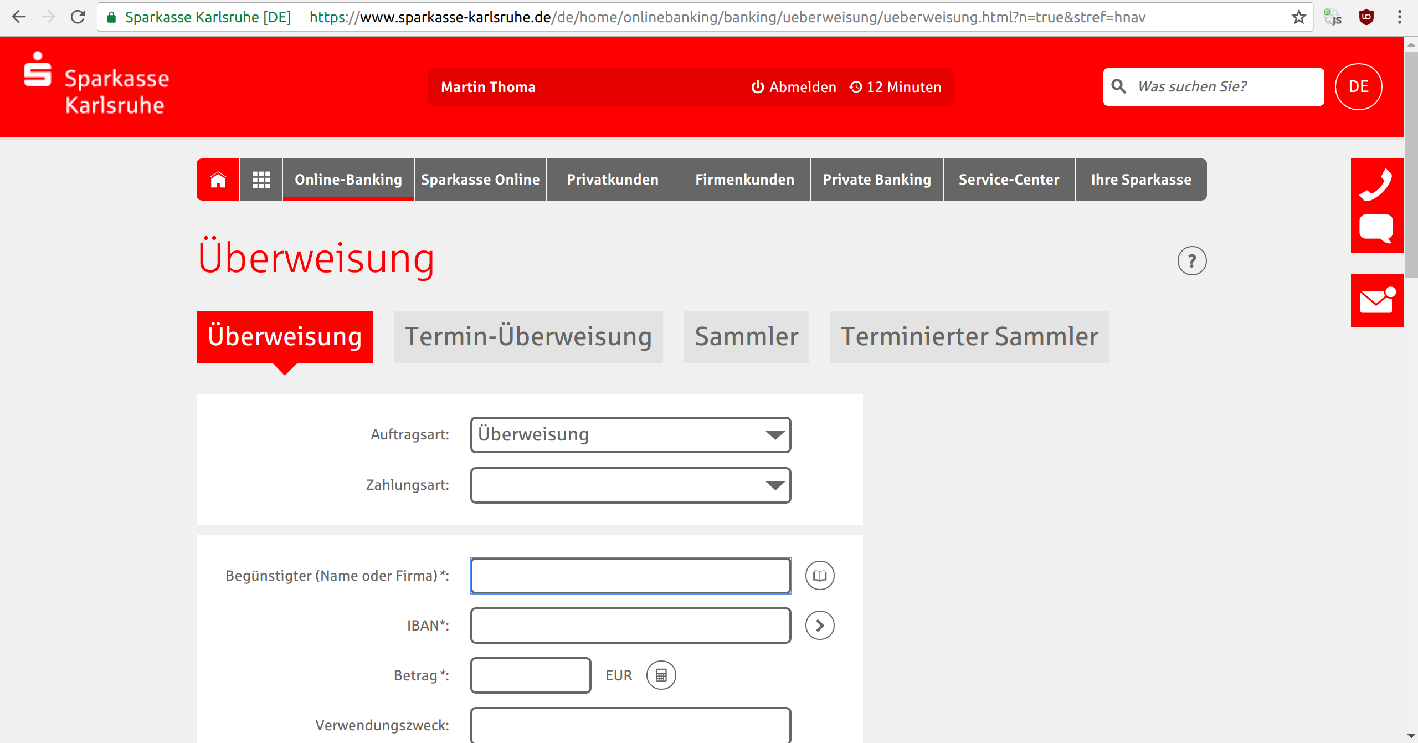Open the grid apps icon beside home
The image size is (1418, 743).
[x=260, y=179]
